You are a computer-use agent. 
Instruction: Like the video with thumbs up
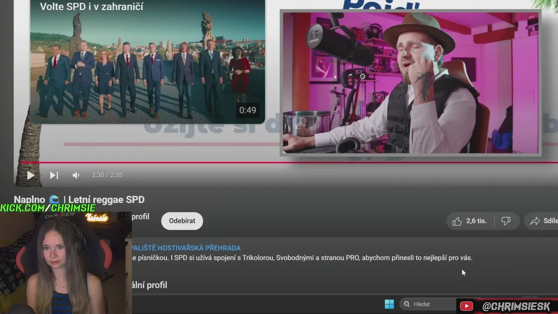point(457,221)
